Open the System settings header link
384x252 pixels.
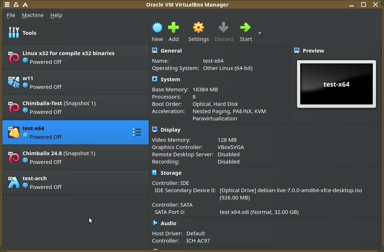tap(170, 79)
